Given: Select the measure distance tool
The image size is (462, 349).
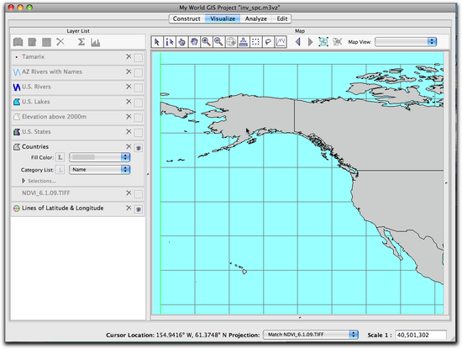Looking at the screenshot, I should (244, 42).
